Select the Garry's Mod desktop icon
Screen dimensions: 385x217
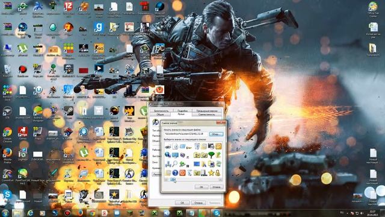coord(99,29)
